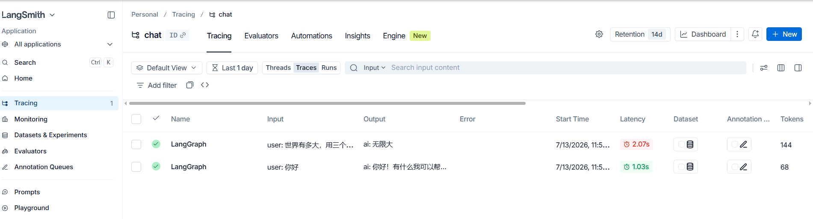Add second LangGraph trace to dataset

[686, 167]
